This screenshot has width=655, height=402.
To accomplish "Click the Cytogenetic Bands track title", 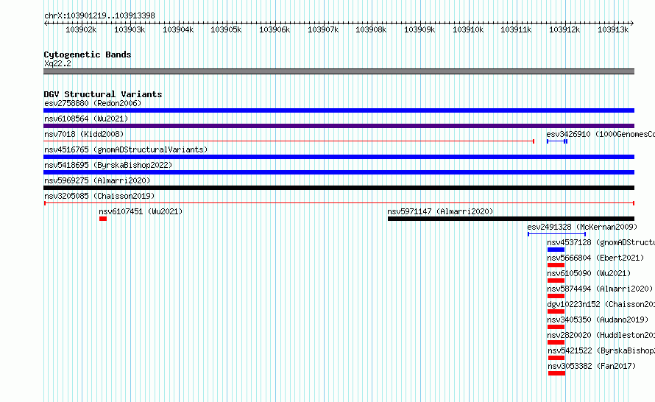I will point(88,54).
